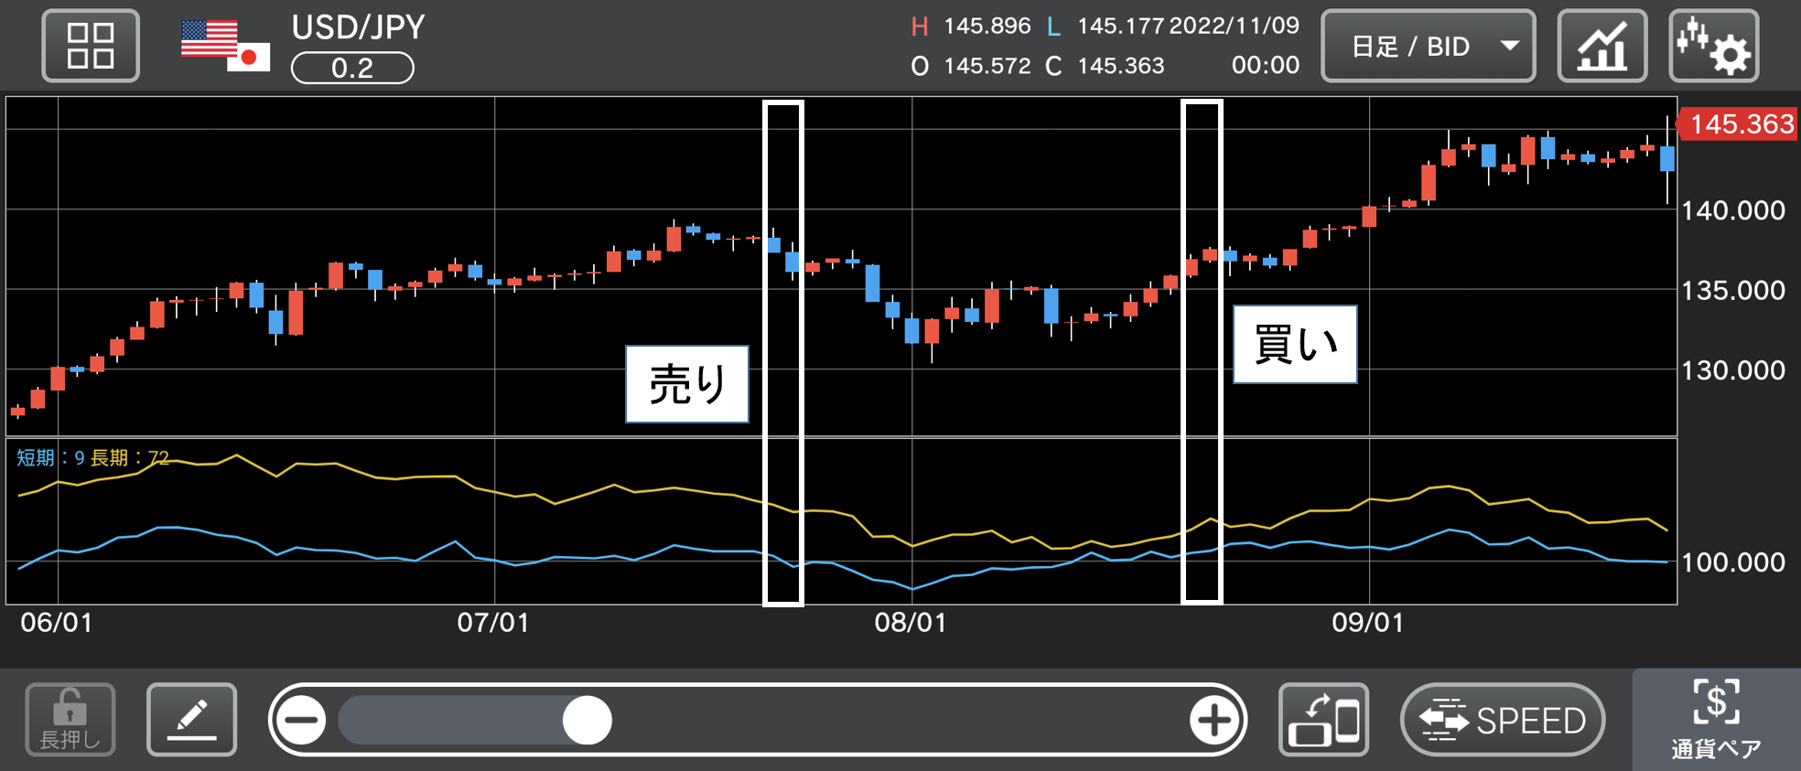Open the 通貨ペア currency pair selector

[1717, 720]
